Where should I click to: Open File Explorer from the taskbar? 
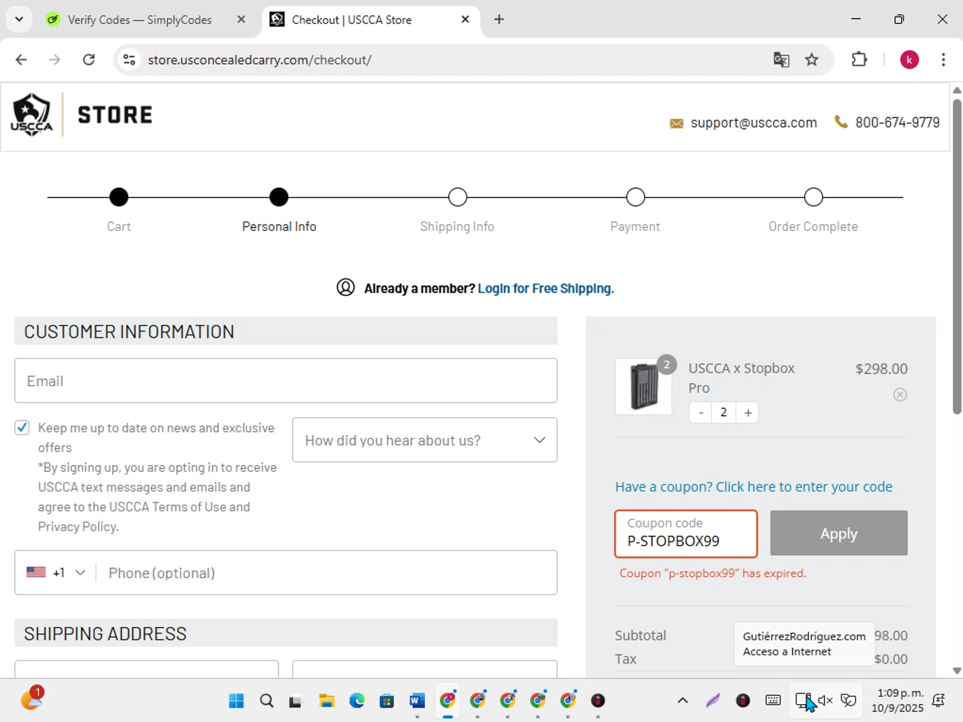pos(327,700)
